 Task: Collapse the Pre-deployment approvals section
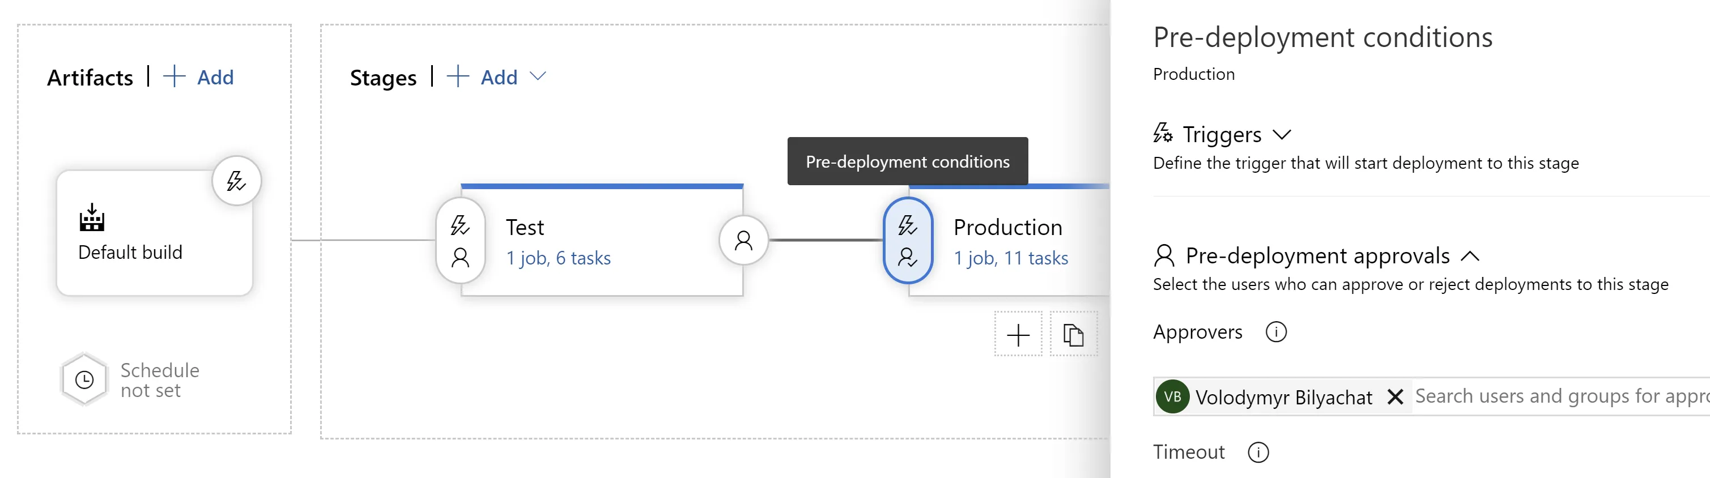[x=1470, y=256]
